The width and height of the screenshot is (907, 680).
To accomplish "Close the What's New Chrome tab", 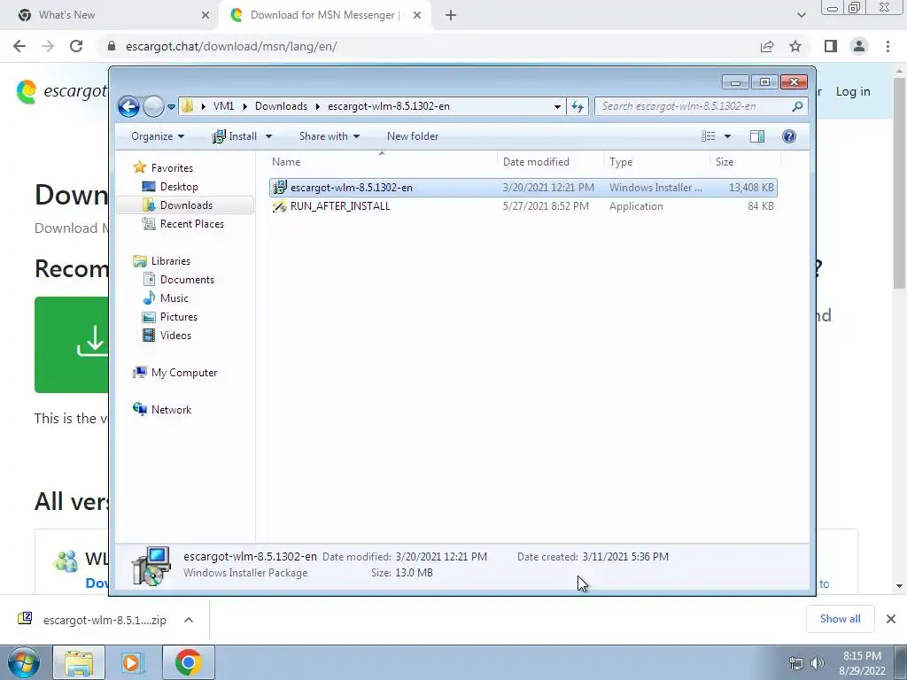I will point(205,16).
